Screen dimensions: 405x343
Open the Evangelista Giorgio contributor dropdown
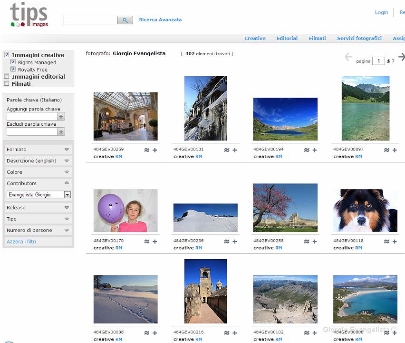pyautogui.click(x=67, y=195)
